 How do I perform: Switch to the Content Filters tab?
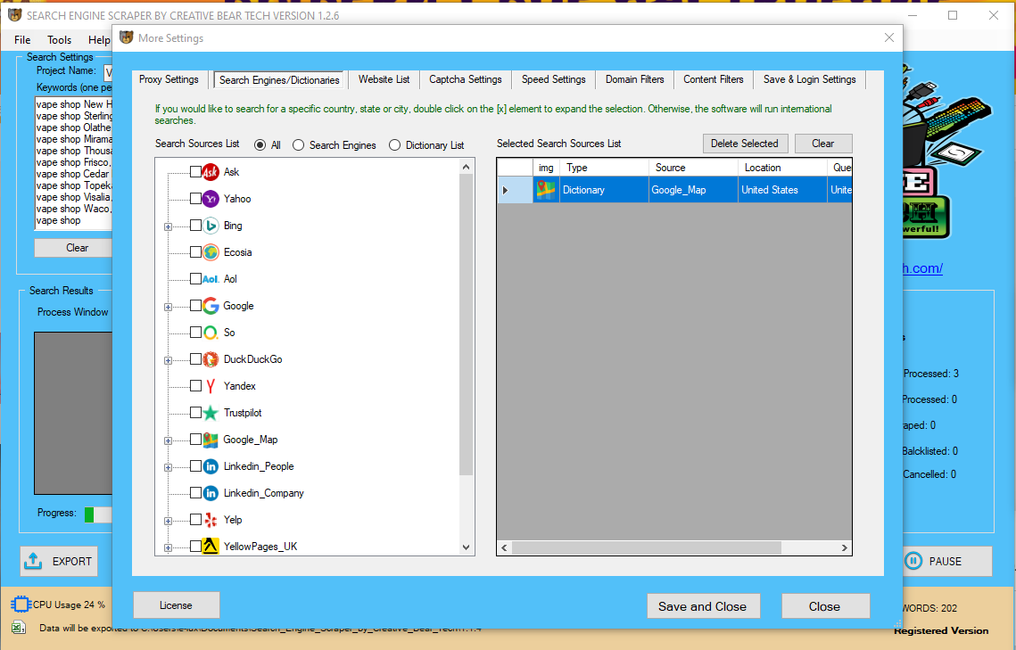713,79
